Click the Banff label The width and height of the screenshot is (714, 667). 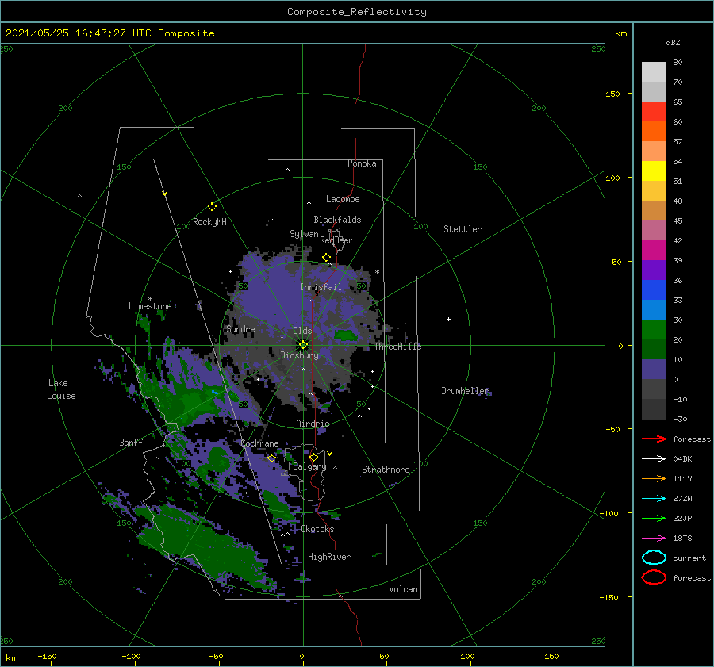pos(131,442)
